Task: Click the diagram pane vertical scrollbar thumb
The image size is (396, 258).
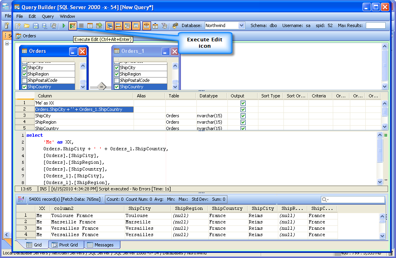Action: 384,65
